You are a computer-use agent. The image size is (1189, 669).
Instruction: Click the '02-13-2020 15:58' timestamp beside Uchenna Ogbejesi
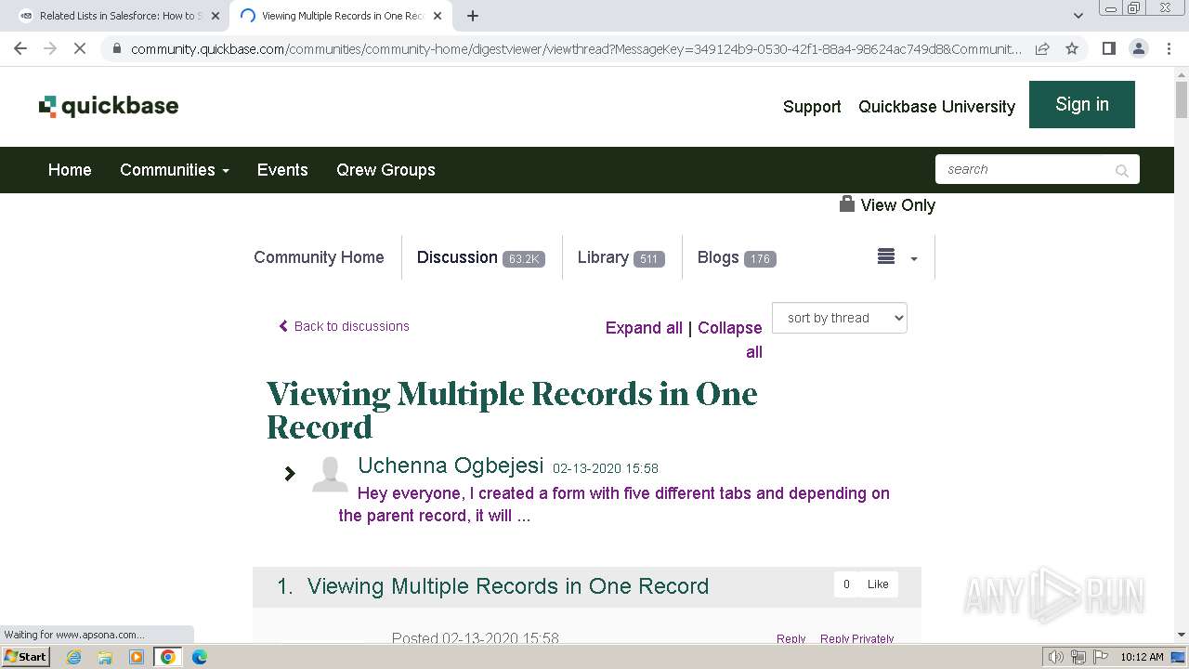click(606, 468)
